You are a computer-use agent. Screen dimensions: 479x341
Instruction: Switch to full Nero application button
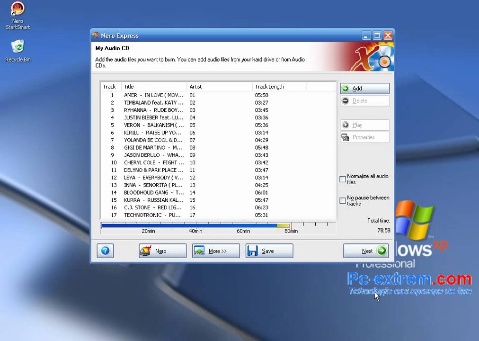pyautogui.click(x=162, y=251)
